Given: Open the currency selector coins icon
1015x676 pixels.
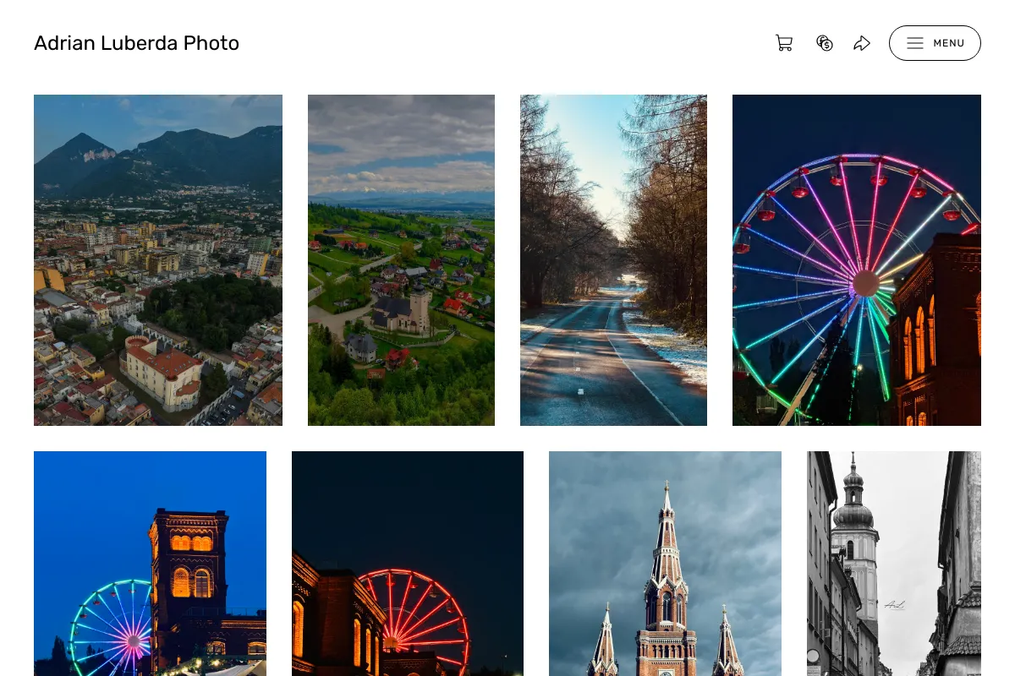Looking at the screenshot, I should tap(825, 43).
